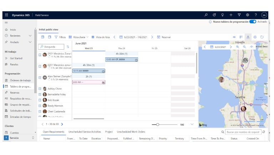Select the Open Requirements tab
Screen dimensions: 274x155
[x=54, y=132]
